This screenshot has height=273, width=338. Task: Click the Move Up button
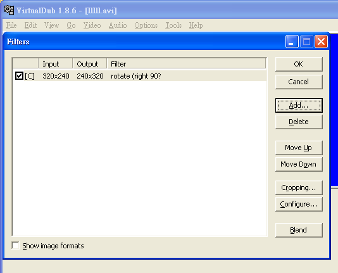[x=299, y=148]
